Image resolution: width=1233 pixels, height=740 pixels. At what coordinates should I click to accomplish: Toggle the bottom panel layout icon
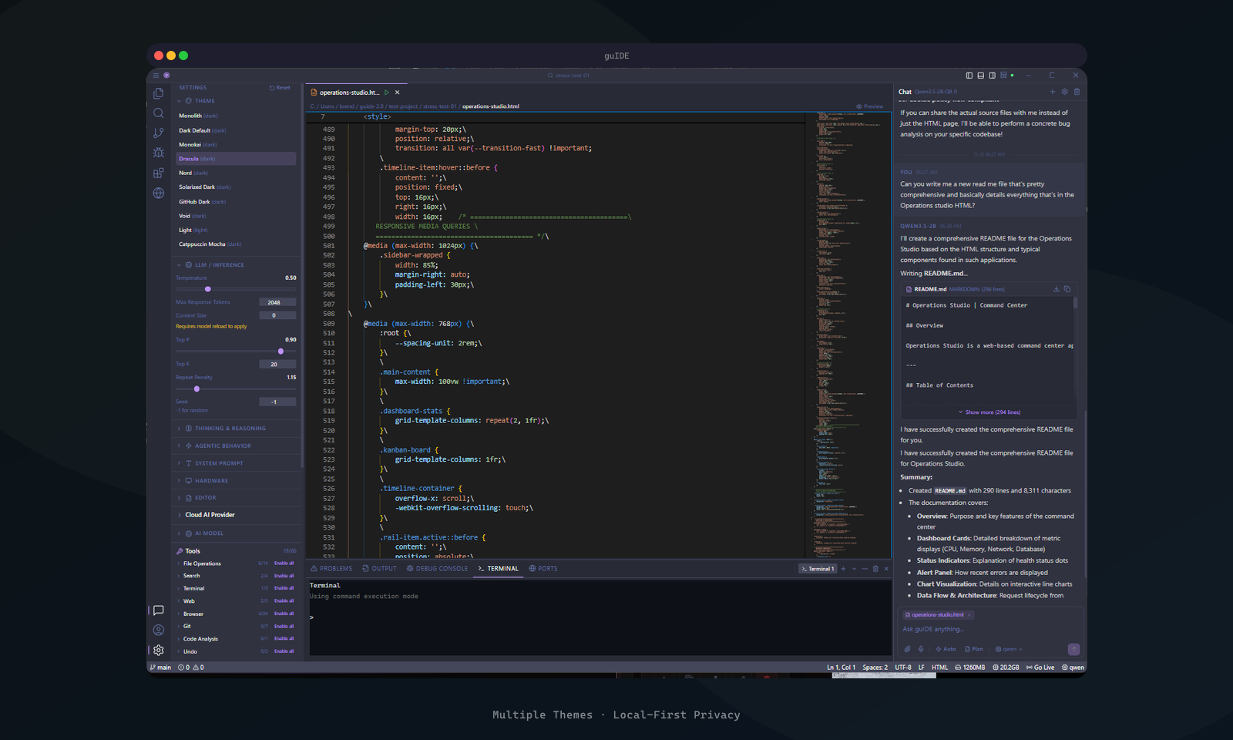pyautogui.click(x=980, y=76)
